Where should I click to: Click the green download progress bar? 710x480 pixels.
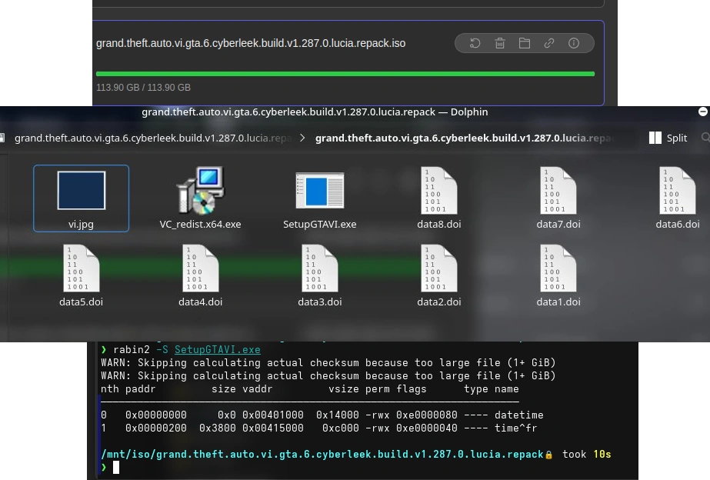pos(345,74)
